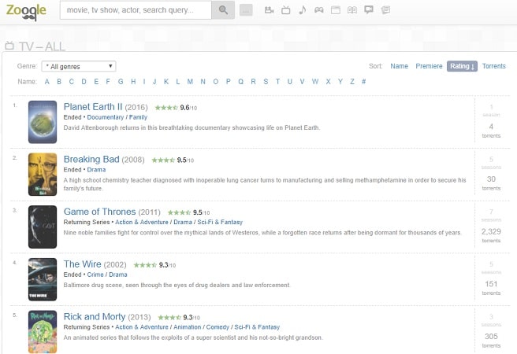Go to Zooqle home via logo
517x354 pixels.
tap(26, 11)
